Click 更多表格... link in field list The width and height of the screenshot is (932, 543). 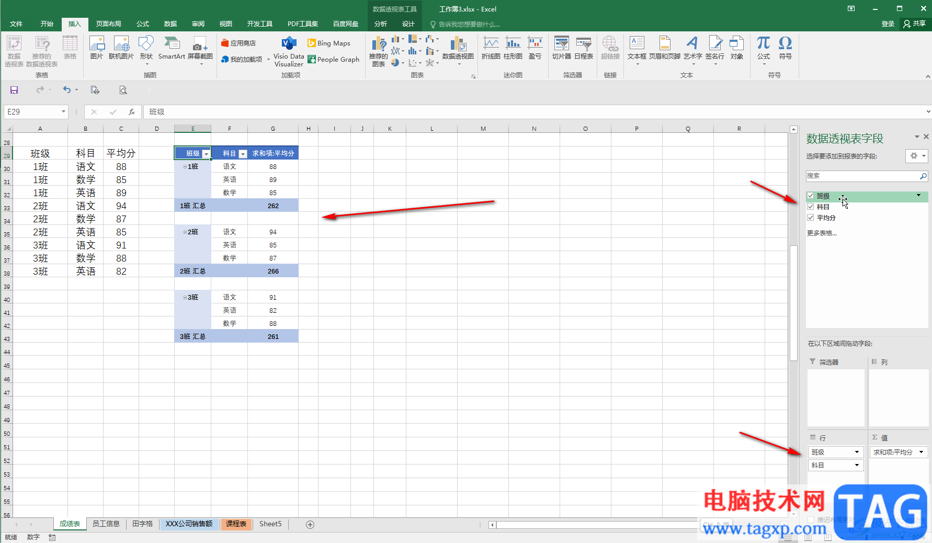click(x=822, y=233)
